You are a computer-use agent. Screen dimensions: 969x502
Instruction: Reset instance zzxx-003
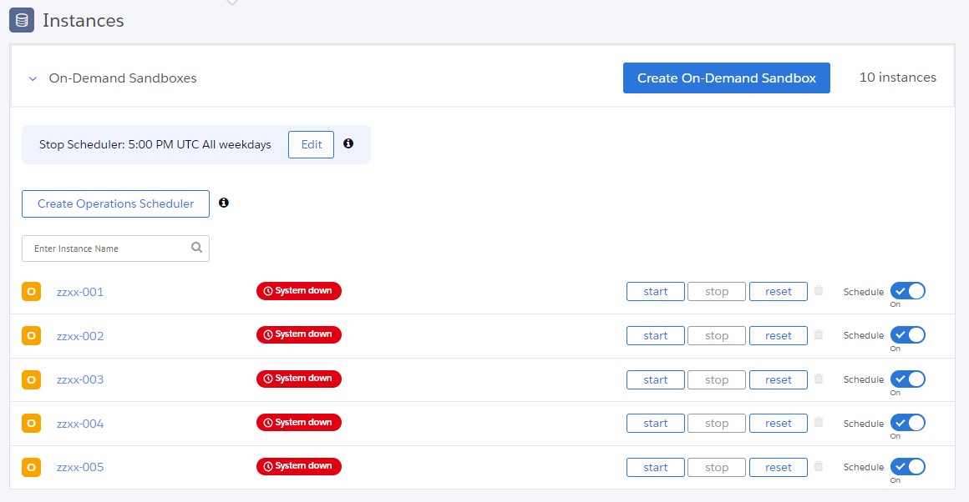(778, 380)
